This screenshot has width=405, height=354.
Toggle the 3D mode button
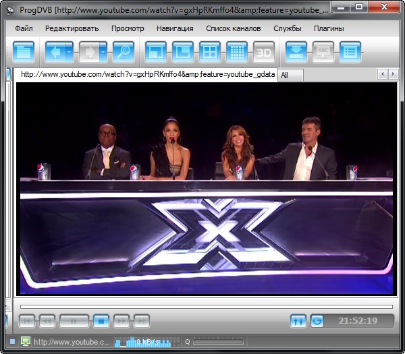[x=263, y=52]
